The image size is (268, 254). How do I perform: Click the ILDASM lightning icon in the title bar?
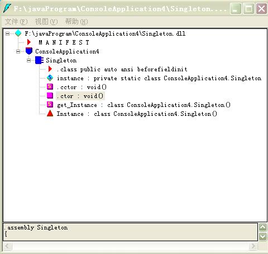[x=7, y=8]
